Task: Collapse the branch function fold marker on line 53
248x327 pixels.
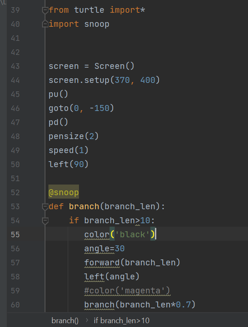Action: pyautogui.click(x=45, y=207)
